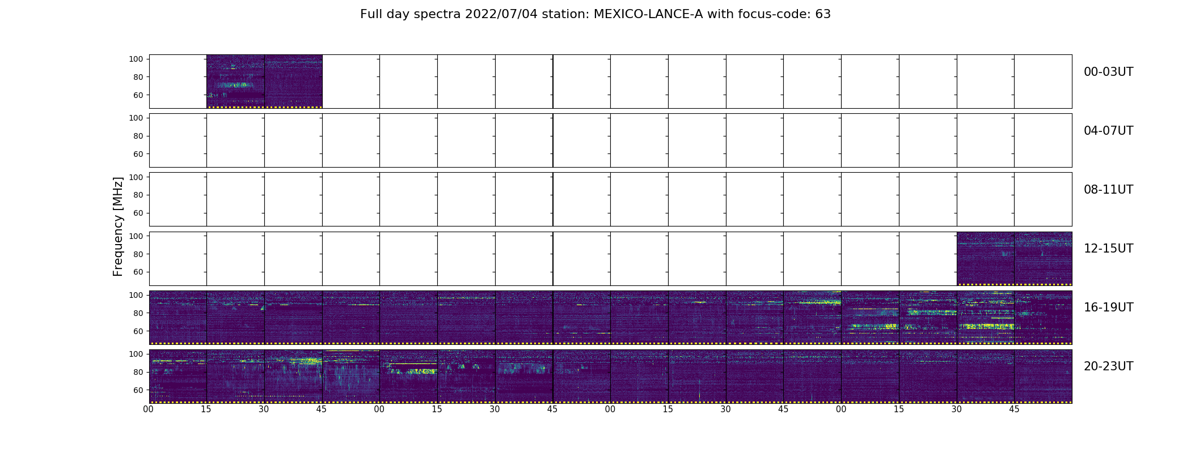
Task: Click the last spectrogram panel of the 20-23UT row
Action: click(1043, 376)
